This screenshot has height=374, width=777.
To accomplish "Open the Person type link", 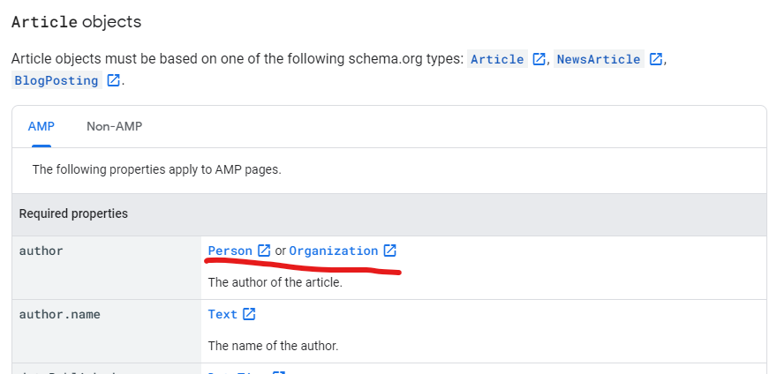I will [230, 251].
